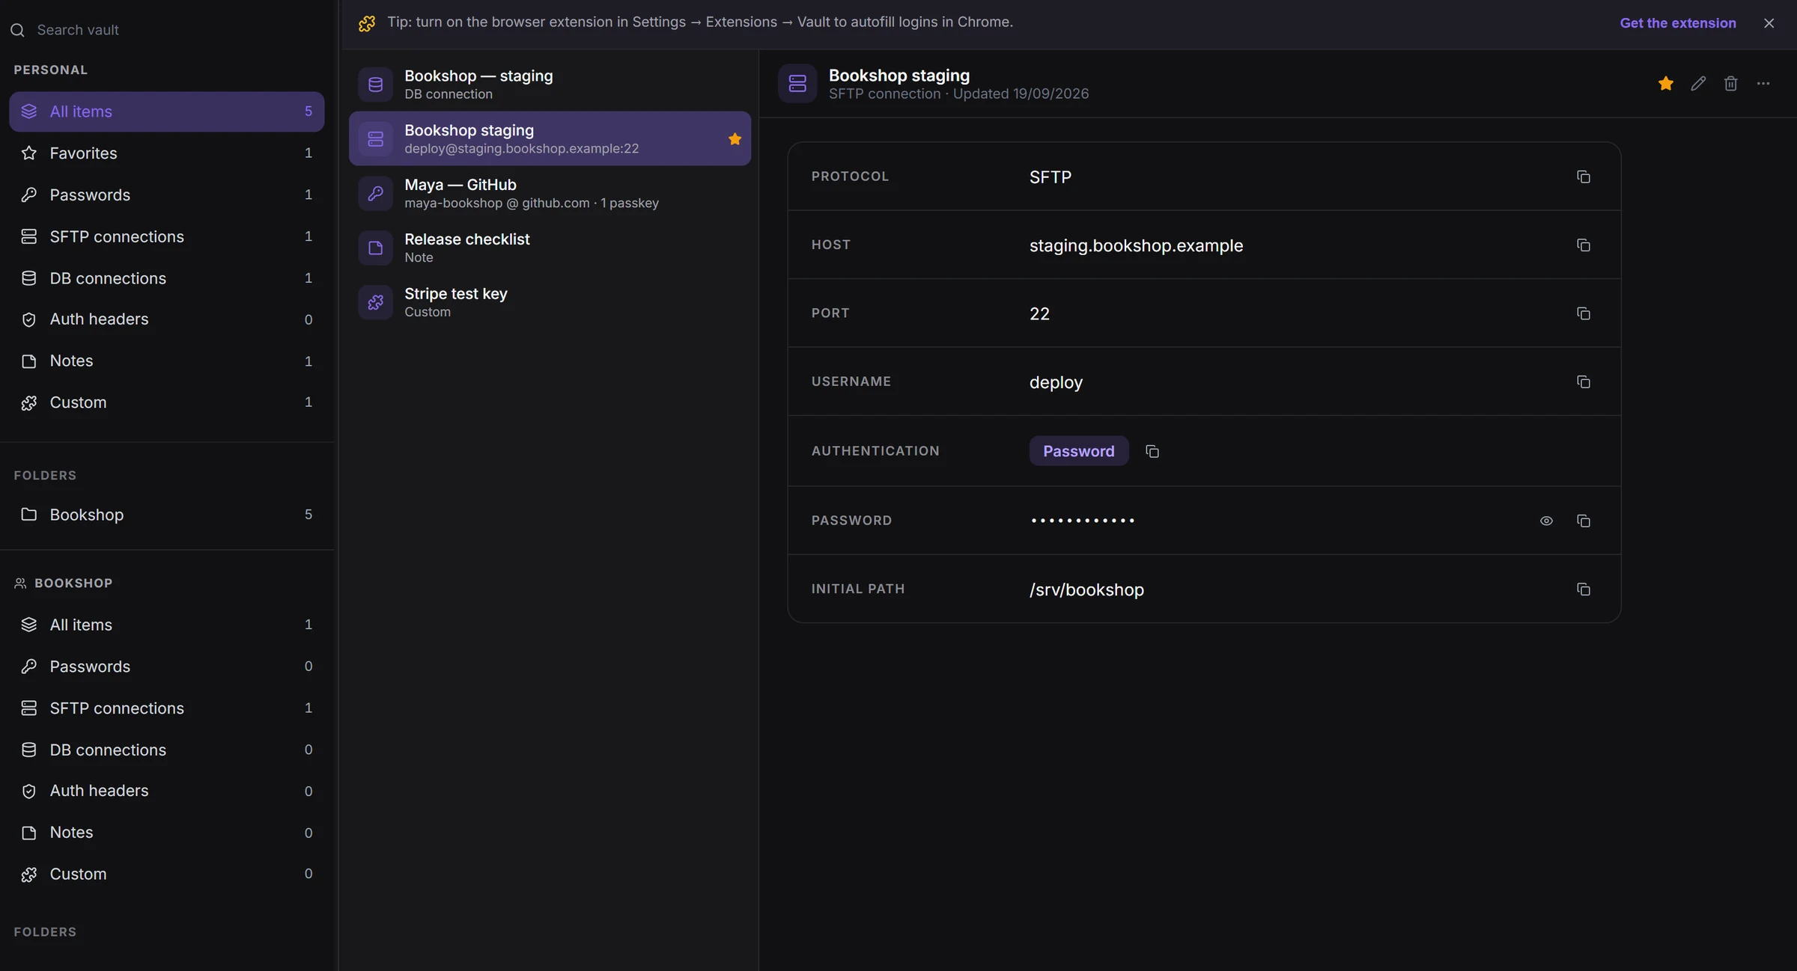
Task: Open Personal Auth headers category
Action: click(166, 319)
